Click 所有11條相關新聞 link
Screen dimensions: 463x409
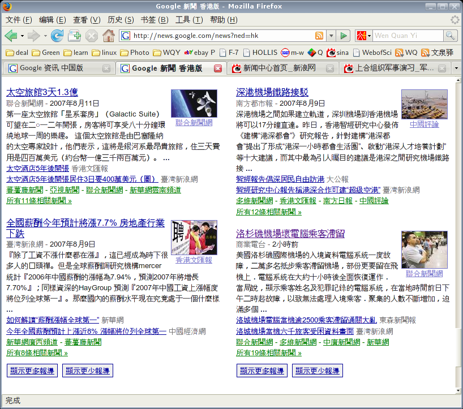[x=39, y=201]
